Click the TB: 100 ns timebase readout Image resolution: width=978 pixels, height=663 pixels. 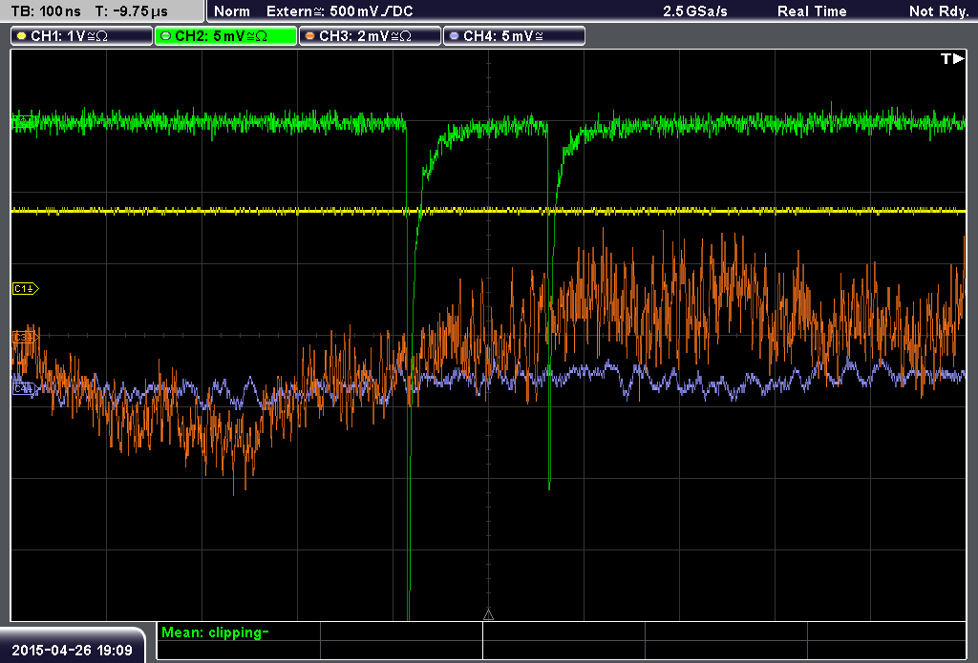tap(46, 11)
